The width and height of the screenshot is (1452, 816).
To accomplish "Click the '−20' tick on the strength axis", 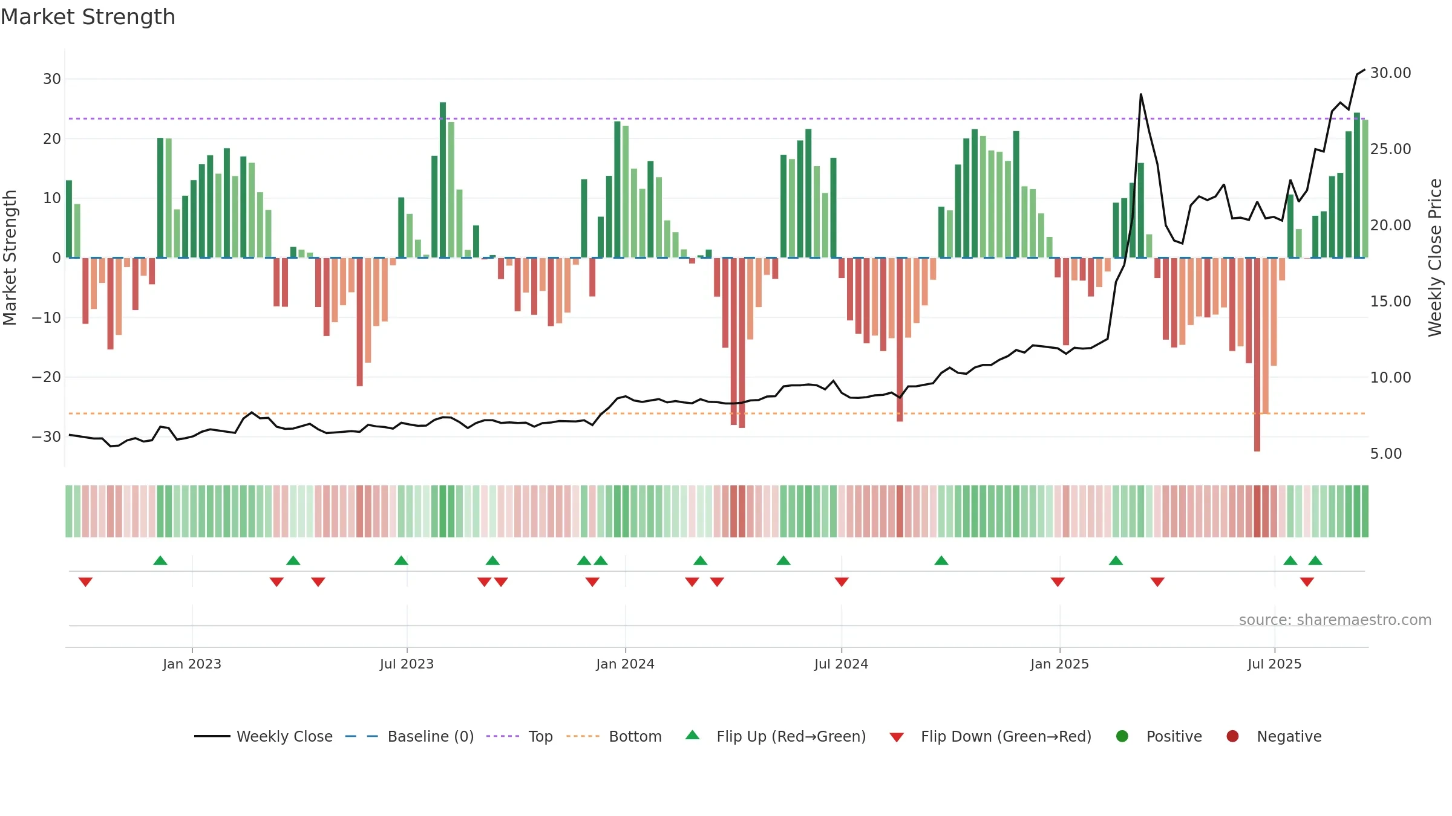I will (x=47, y=377).
